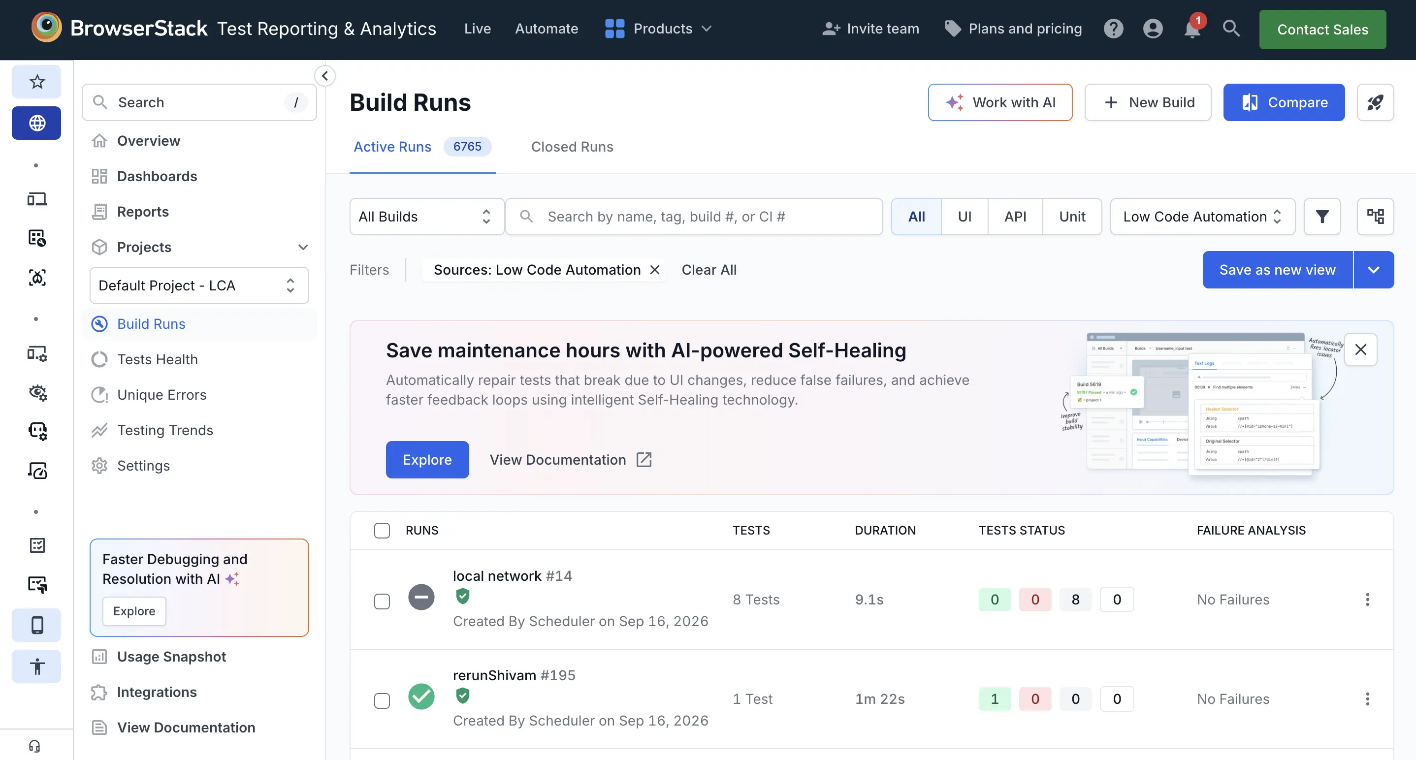Click Explore in the AI debugging card
Screen dimensions: 1416x760
point(134,611)
